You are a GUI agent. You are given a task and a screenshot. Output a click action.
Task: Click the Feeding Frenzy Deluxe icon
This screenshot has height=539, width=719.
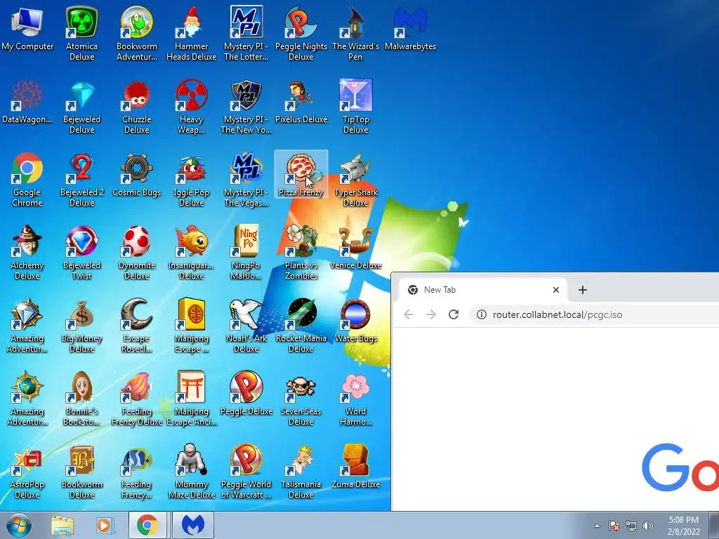click(137, 399)
